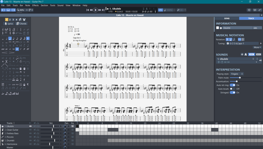Add a flat accidental
Viewport: 263px width, 149px height.
tap(6, 45)
